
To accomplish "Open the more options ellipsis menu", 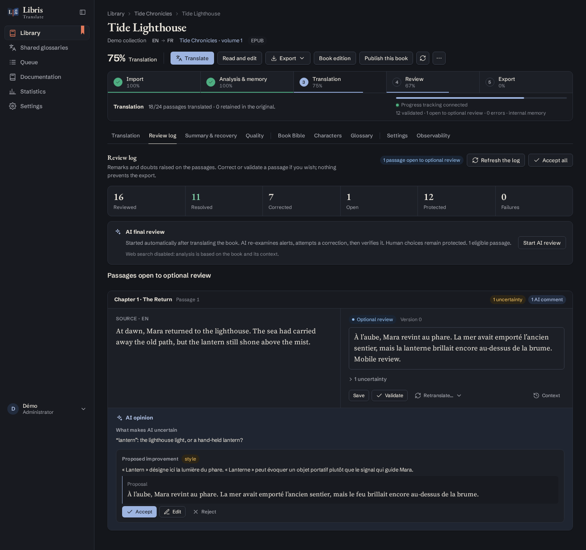I will pos(439,58).
